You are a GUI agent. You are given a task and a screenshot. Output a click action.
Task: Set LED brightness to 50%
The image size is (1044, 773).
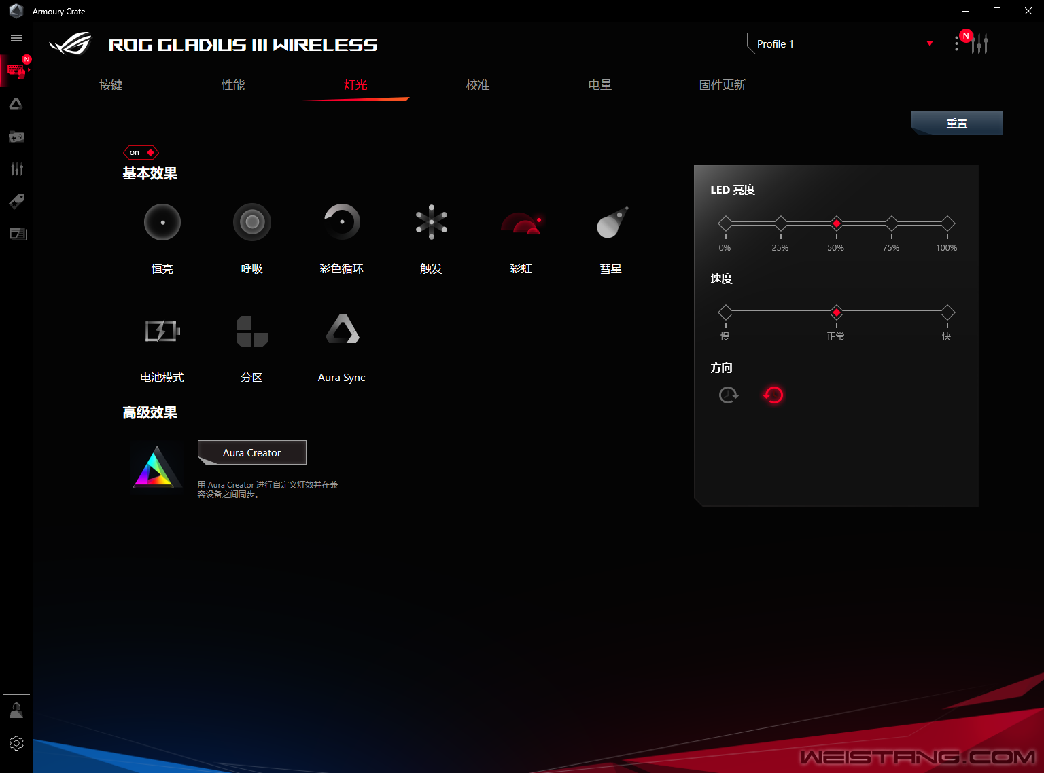837,223
